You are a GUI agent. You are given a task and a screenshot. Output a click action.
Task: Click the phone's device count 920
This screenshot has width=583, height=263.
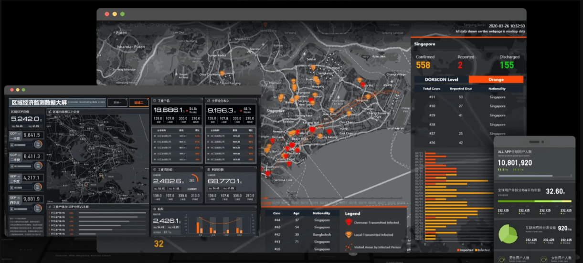coord(562,228)
